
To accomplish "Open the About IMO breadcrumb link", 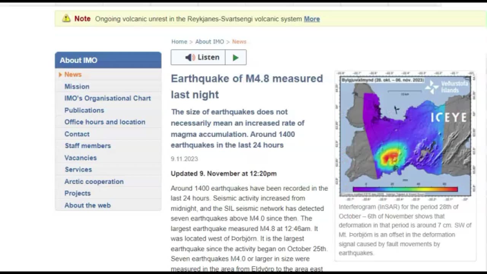I will coord(210,42).
